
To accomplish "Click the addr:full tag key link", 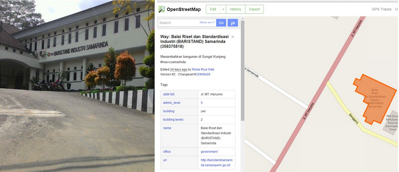I will pyautogui.click(x=169, y=94).
